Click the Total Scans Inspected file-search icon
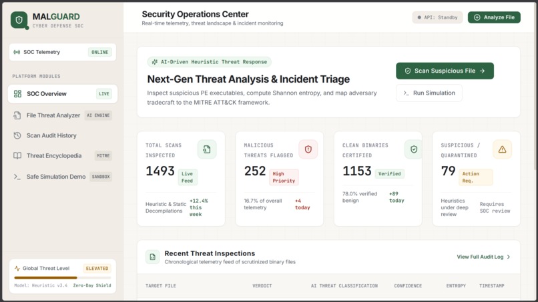 click(207, 149)
